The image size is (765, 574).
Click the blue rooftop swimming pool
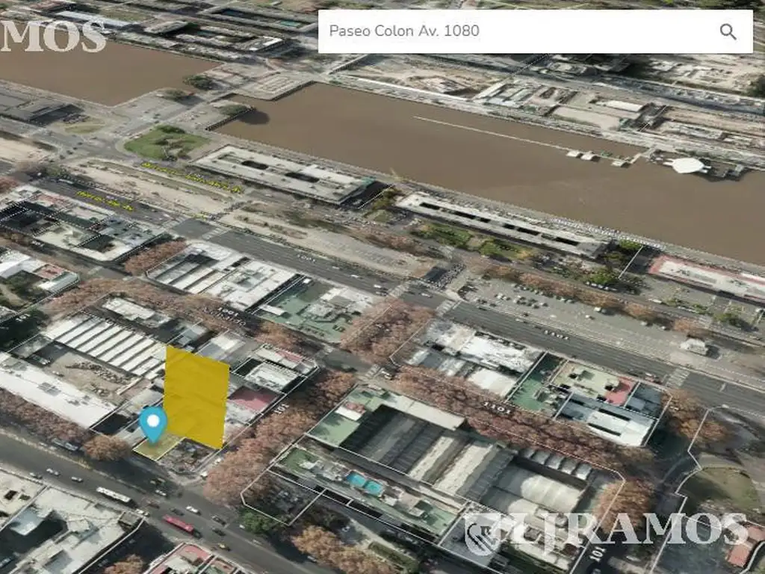[364, 485]
